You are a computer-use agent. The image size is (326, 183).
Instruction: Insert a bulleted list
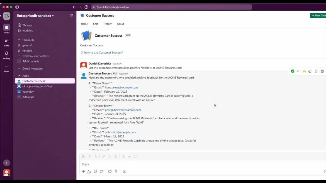click(x=116, y=157)
